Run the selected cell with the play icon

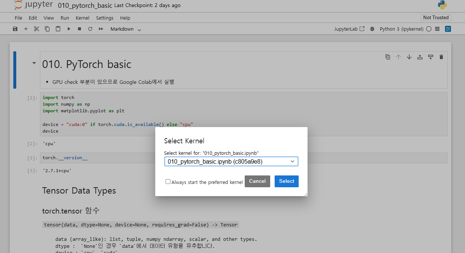(x=69, y=29)
